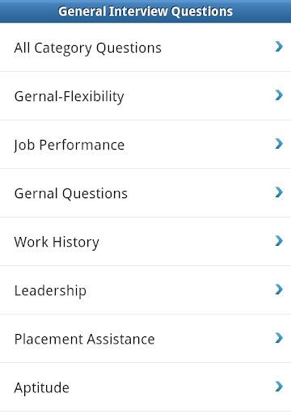Select the Gernal-Flexibility category
The image size is (291, 414).
(x=145, y=96)
